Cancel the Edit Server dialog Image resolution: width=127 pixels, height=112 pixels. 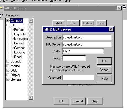(x=104, y=70)
